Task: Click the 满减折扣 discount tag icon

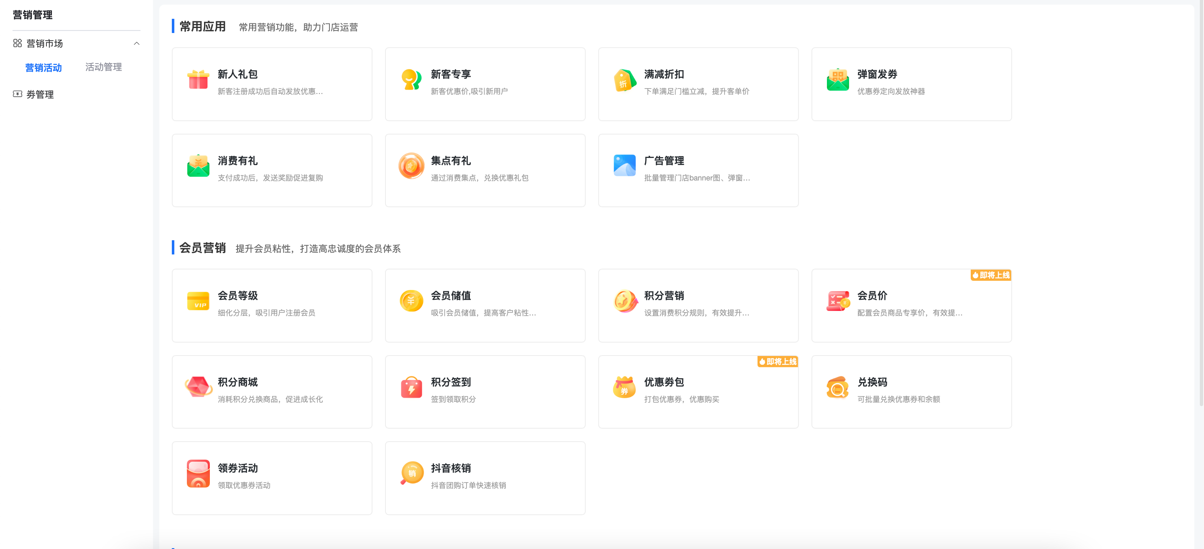Action: [625, 79]
